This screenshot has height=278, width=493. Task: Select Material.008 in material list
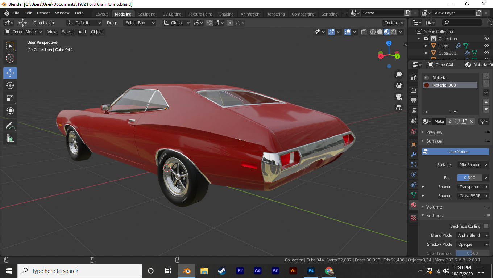click(449, 85)
